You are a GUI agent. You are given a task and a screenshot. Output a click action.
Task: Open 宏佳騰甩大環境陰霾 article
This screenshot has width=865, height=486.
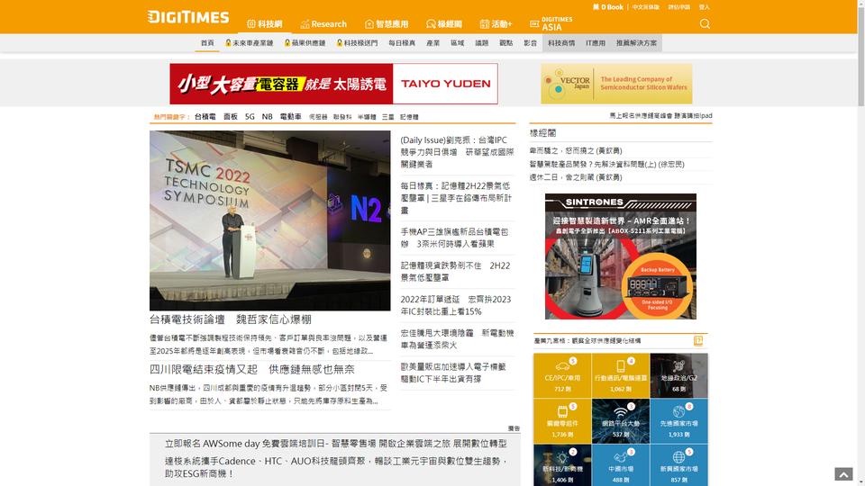[458, 339]
